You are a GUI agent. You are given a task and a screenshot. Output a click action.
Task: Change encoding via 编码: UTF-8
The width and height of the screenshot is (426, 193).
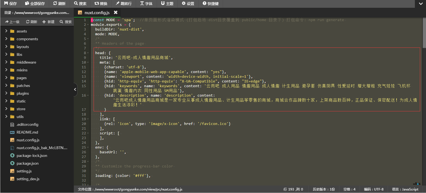374,189
